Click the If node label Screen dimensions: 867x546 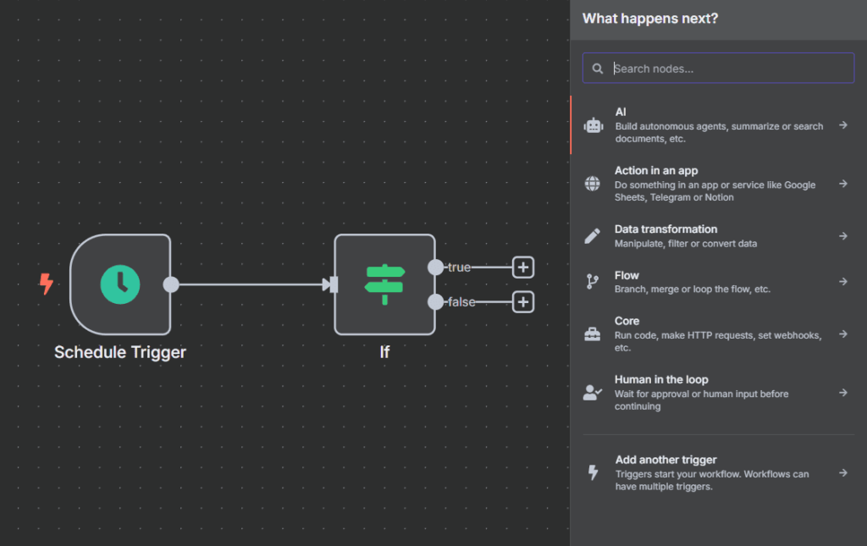(x=385, y=352)
